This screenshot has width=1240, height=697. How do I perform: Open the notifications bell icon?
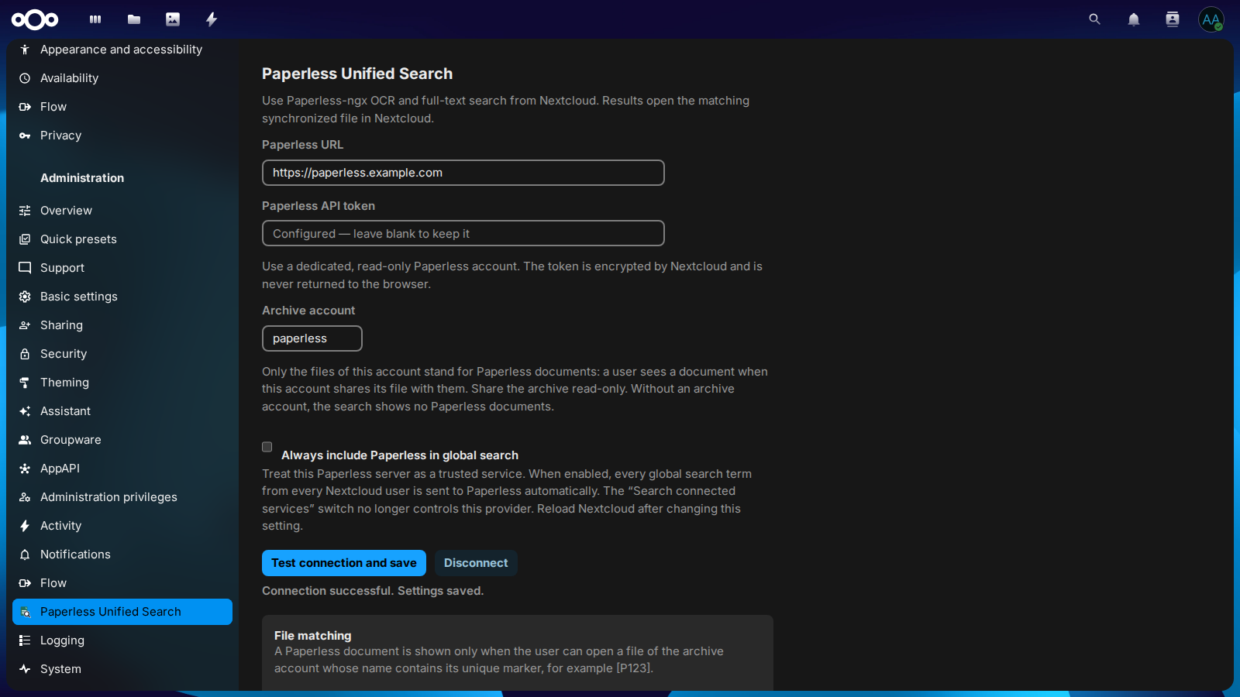[x=1134, y=19]
